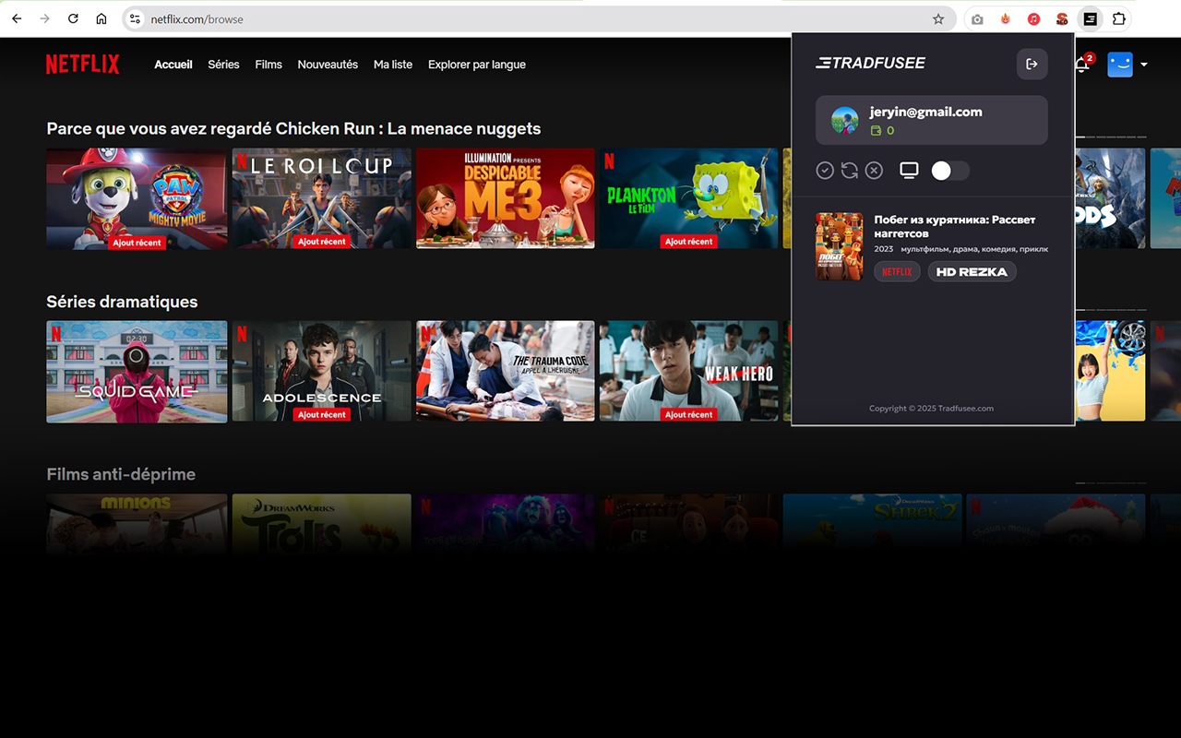Click the checkmark circle icon in Tradfusee
Screen dimensions: 1181x738
pos(825,171)
